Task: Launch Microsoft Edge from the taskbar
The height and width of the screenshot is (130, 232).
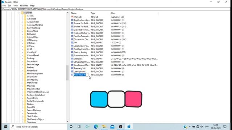Action: tap(96, 127)
